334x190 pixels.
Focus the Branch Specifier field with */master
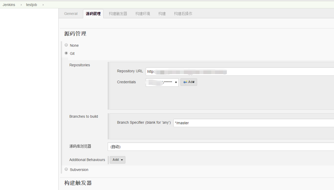click(254, 123)
